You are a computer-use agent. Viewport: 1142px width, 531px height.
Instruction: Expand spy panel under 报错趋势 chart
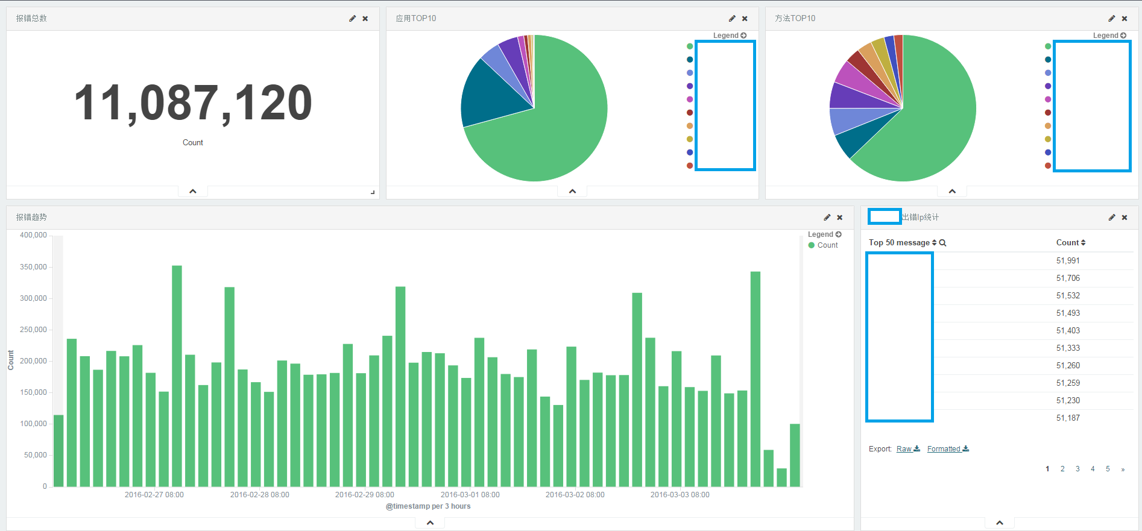(430, 523)
